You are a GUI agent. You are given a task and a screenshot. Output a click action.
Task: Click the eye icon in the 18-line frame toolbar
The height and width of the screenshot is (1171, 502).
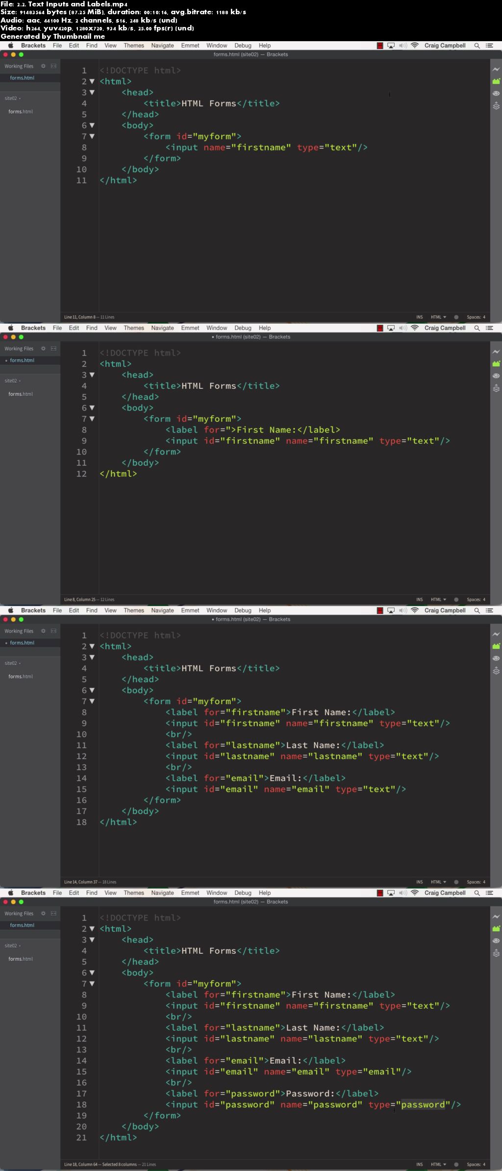pyautogui.click(x=496, y=658)
